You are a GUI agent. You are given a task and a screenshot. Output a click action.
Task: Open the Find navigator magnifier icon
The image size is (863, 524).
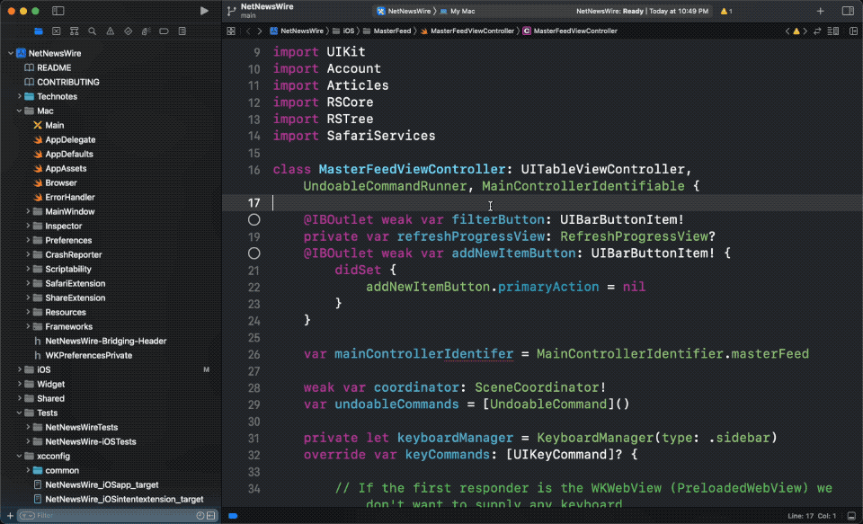92,31
